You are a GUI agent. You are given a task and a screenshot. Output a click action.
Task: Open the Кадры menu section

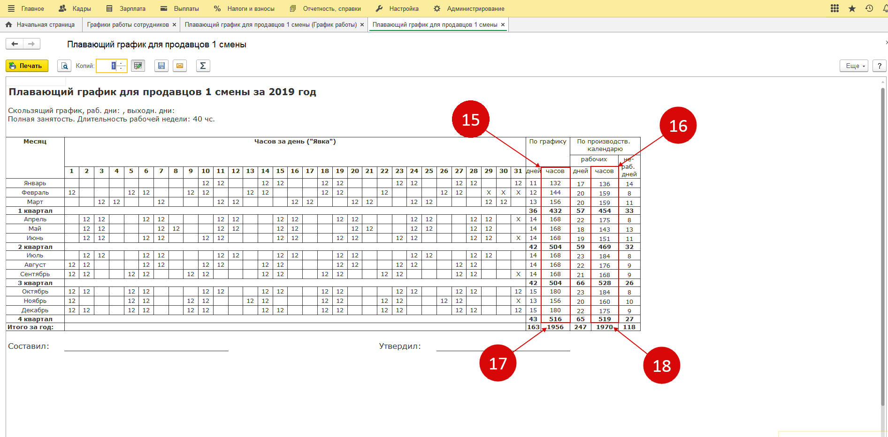coord(75,8)
